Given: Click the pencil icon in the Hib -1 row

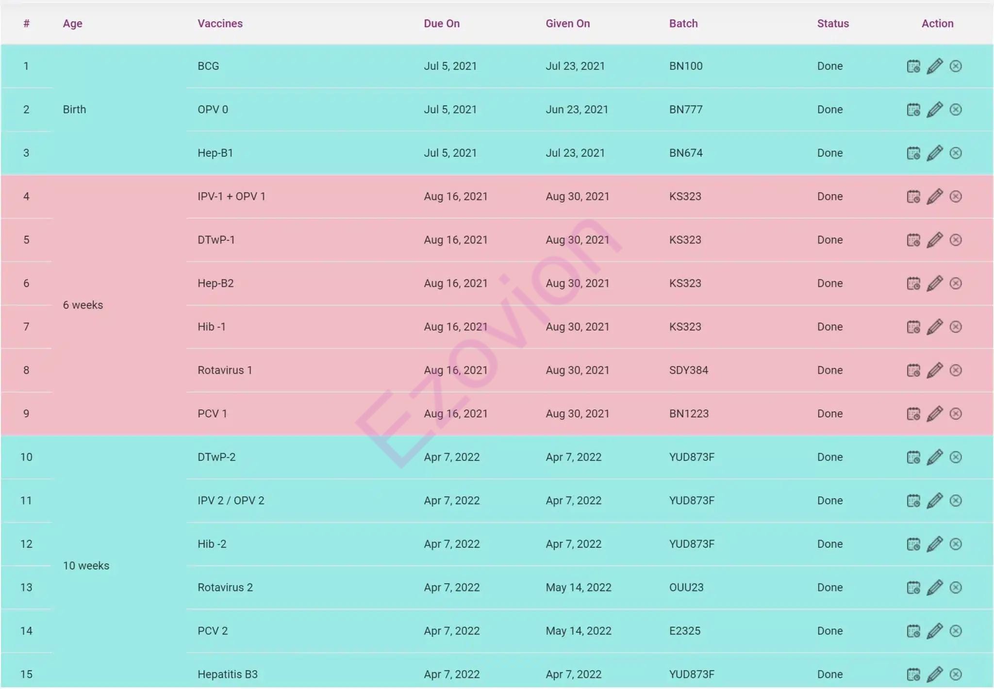Looking at the screenshot, I should 934,327.
